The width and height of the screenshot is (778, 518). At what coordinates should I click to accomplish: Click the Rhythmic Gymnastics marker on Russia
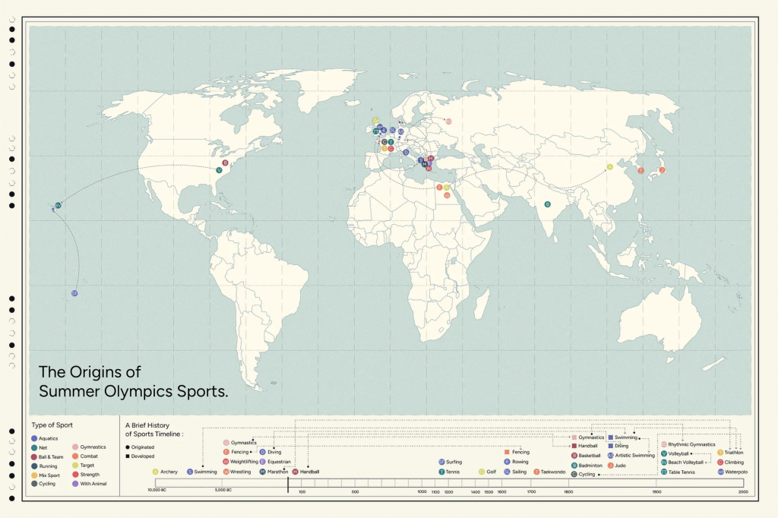coord(448,122)
